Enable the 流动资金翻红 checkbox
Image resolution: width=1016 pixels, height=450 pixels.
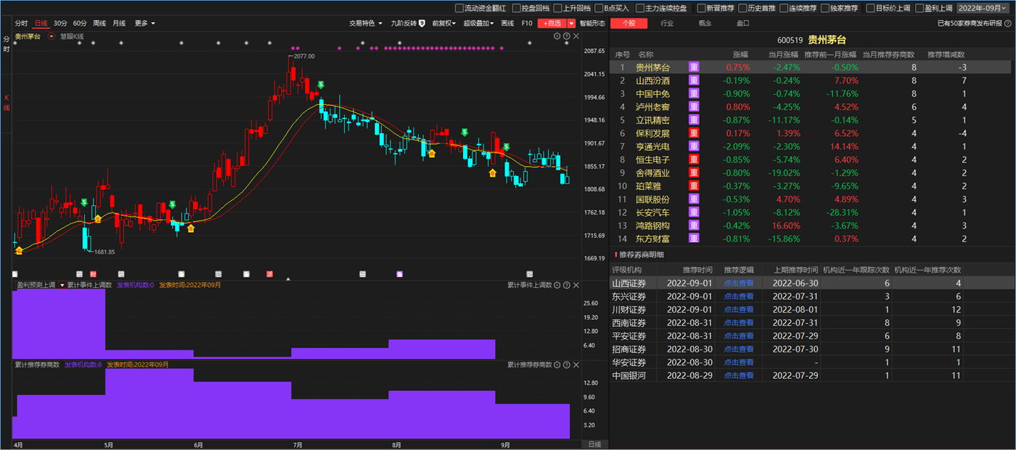[459, 9]
